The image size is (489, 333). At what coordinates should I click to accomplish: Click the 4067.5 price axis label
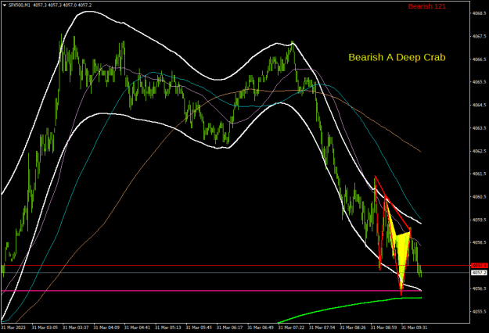[479, 37]
